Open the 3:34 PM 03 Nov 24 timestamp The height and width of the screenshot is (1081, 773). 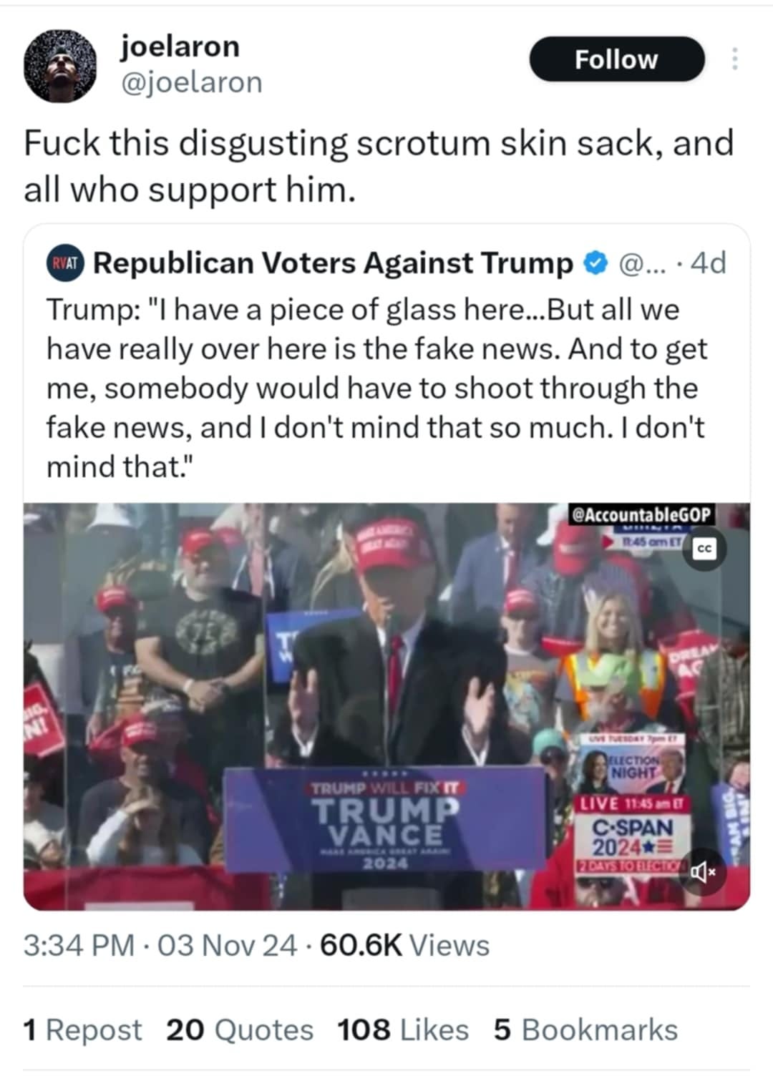[x=160, y=945]
